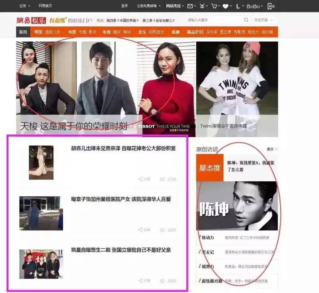Click the orange 星态度 tile
Image resolution: width=319 pixels, height=293 pixels.
click(210, 168)
